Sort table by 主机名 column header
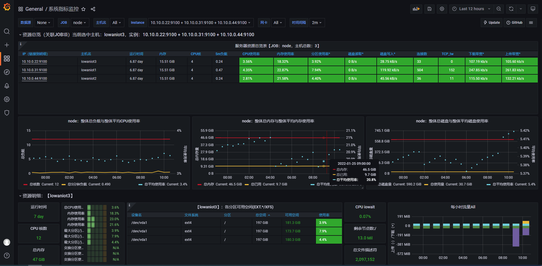The height and width of the screenshot is (266, 542). (x=86, y=54)
